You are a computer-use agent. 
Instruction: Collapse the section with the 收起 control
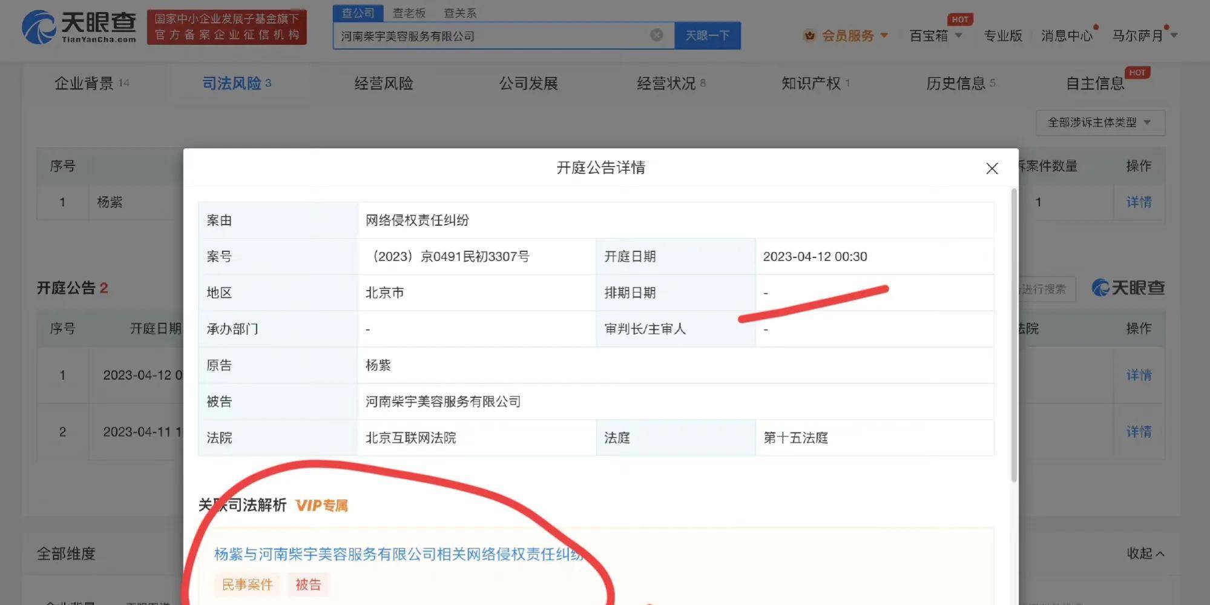coord(1145,554)
